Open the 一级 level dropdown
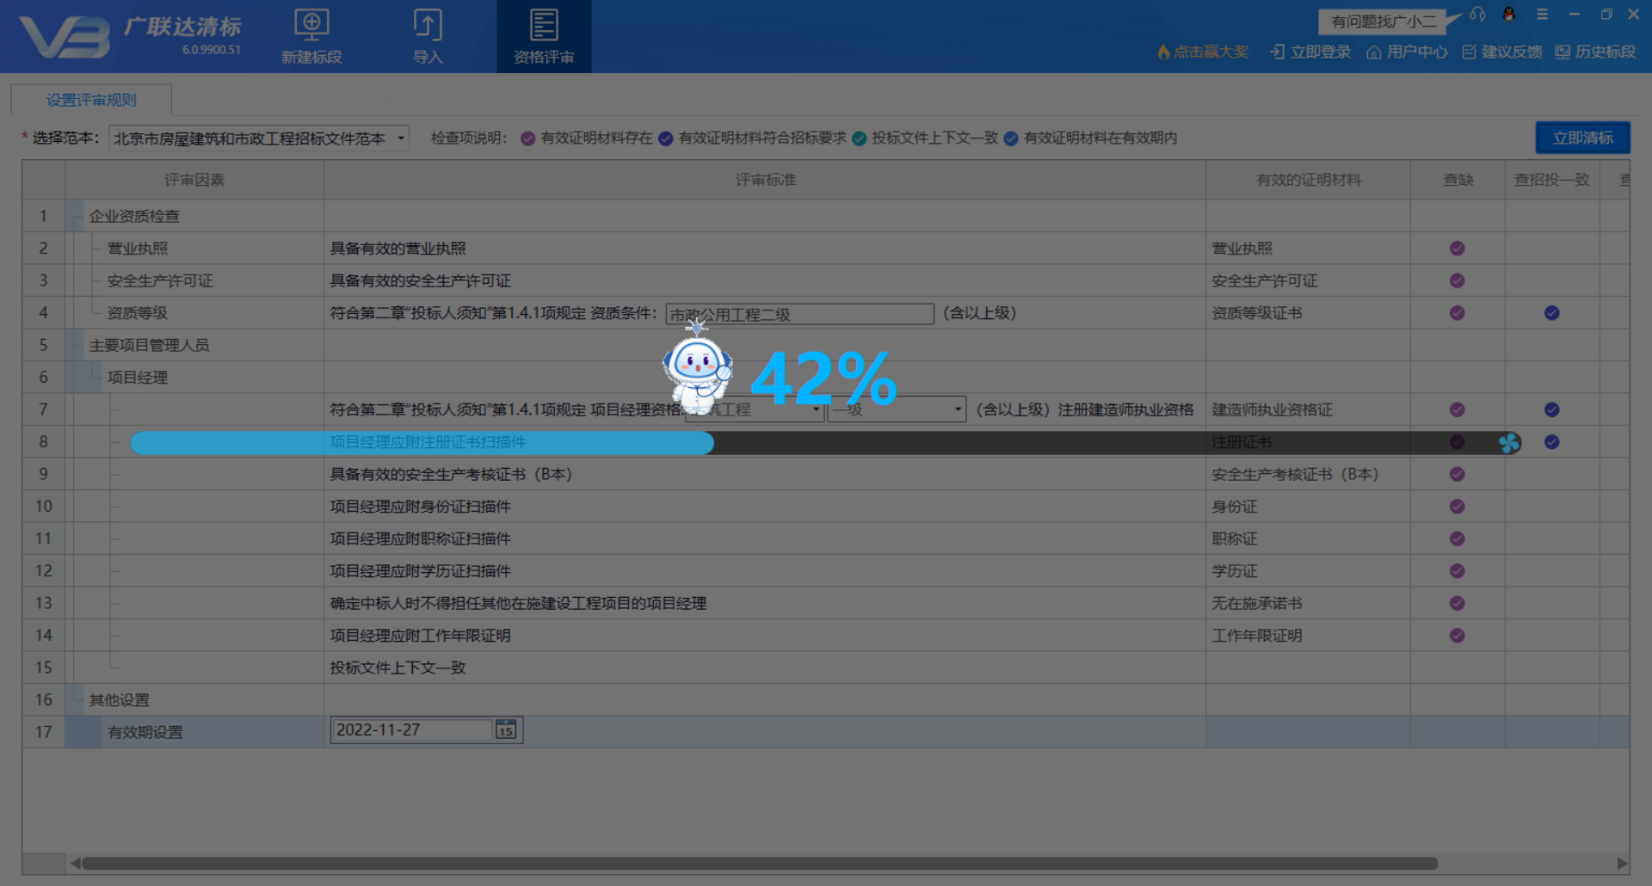Screen dimensions: 1652x886 coord(897,409)
